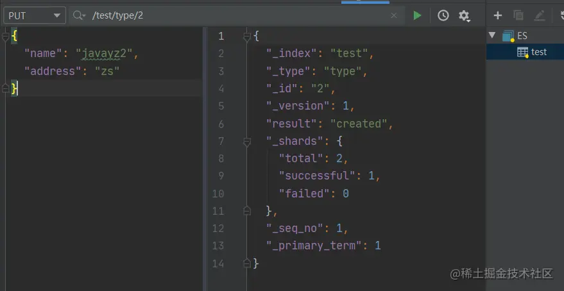Collapse _shards object fold marker on line 7
Image resolution: width=564 pixels, height=291 pixels.
point(247,142)
